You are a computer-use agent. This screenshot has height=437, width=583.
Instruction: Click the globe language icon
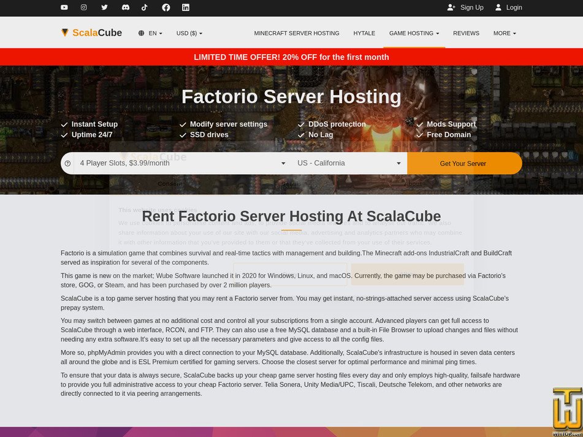click(140, 33)
